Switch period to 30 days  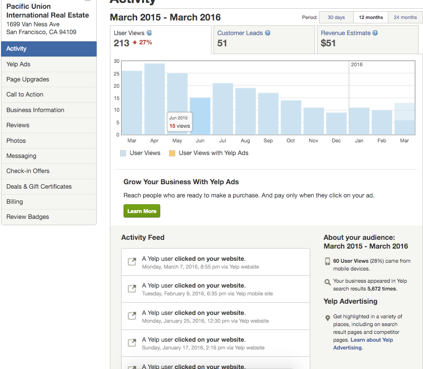(336, 18)
